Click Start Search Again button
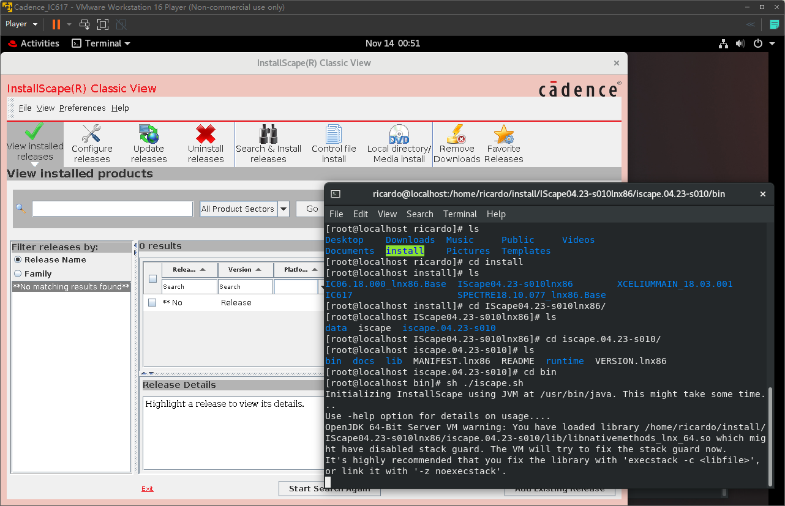This screenshot has height=506, width=785. pos(329,488)
